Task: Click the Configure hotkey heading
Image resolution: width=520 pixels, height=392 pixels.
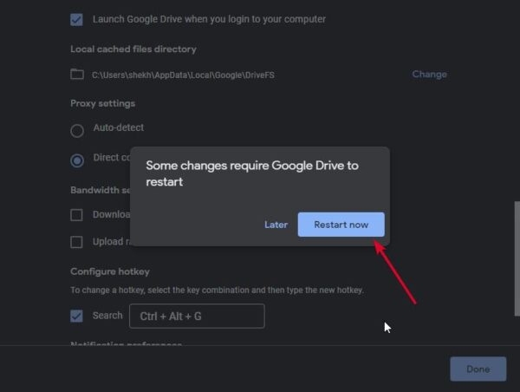Action: [109, 271]
